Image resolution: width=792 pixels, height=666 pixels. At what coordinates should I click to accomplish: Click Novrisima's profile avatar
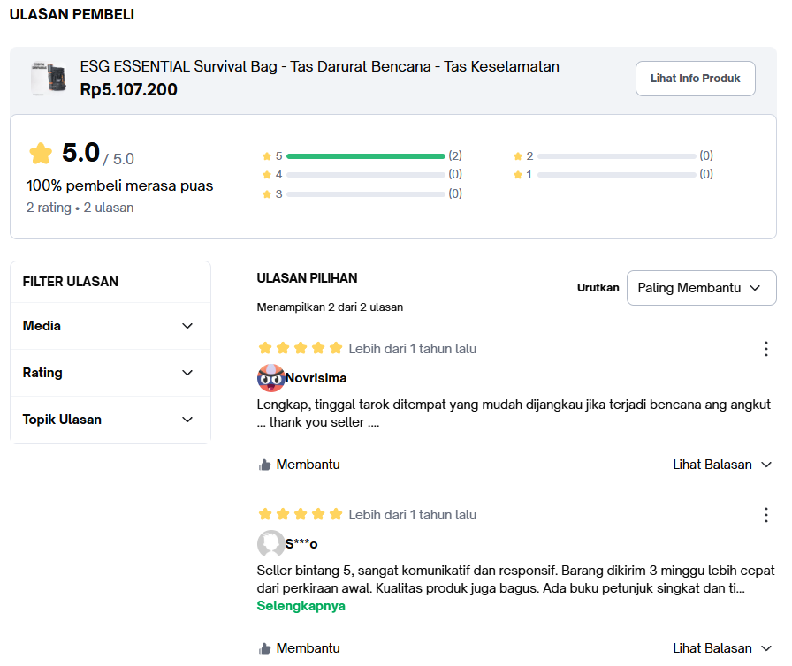(x=270, y=378)
